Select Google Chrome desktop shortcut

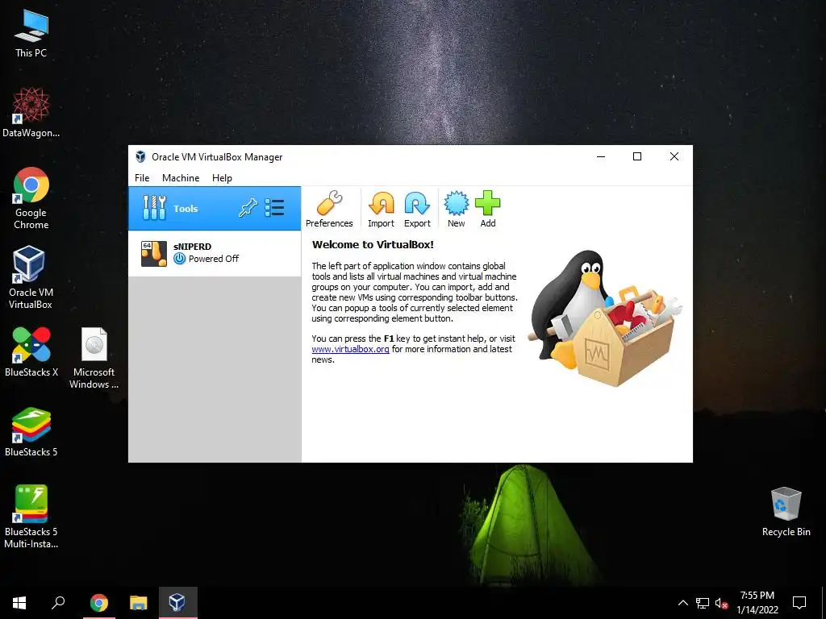pos(31,198)
